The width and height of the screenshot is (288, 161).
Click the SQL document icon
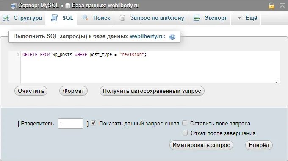tap(54, 18)
